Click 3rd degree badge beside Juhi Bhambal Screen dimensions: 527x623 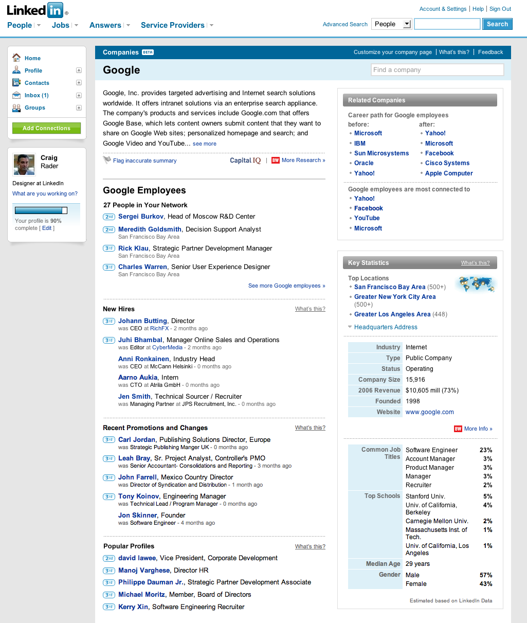[x=109, y=340]
